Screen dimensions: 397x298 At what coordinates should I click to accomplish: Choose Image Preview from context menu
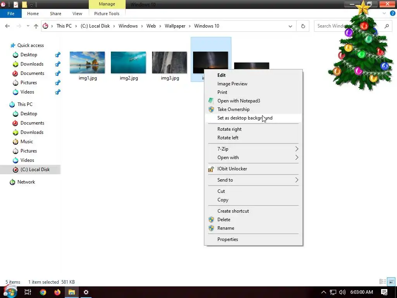(x=253, y=84)
